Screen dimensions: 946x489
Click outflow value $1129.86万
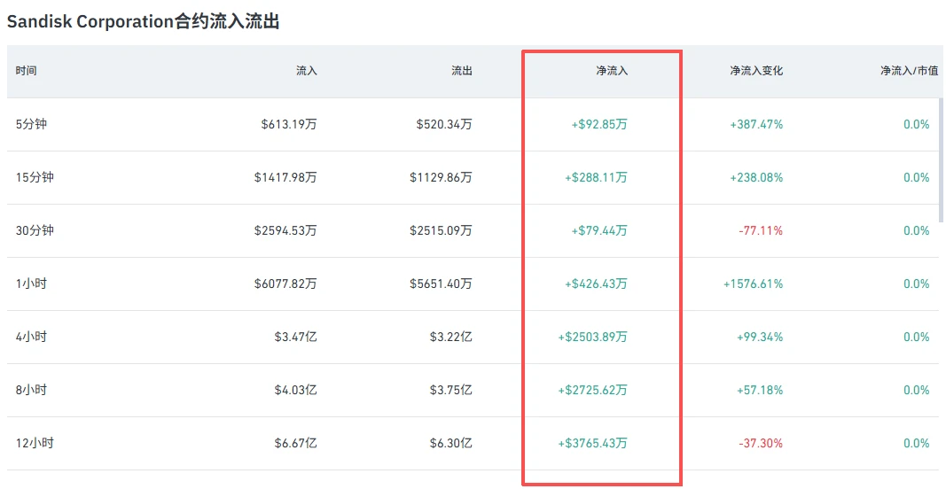[441, 177]
